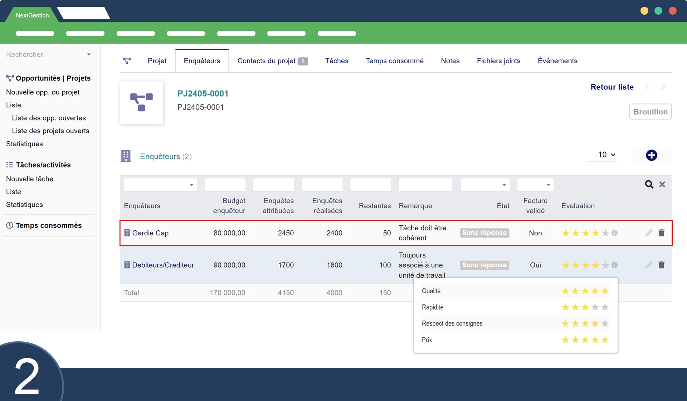
Task: Edit Debiteurs/Crediteur row with pencil icon
Action: click(649, 265)
